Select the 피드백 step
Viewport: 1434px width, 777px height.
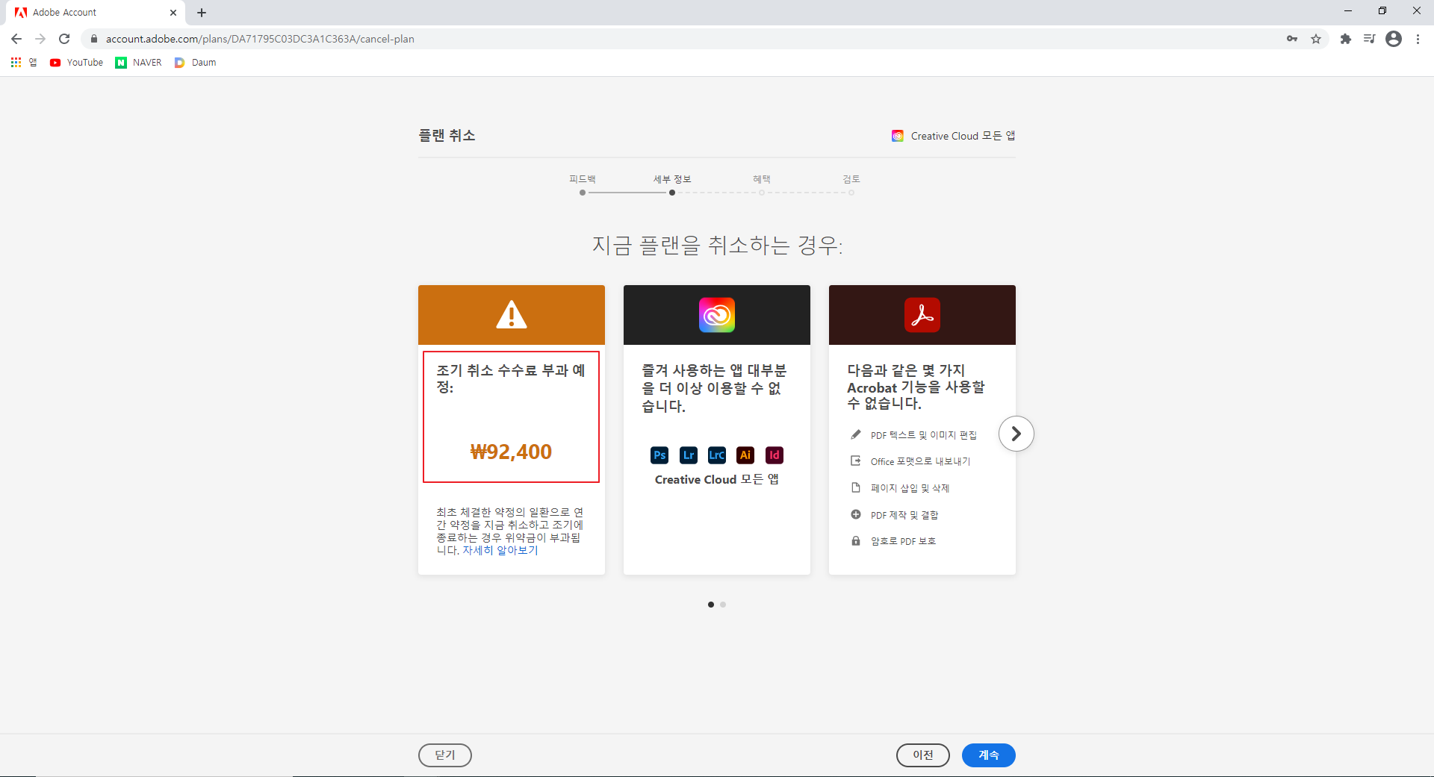pos(583,184)
